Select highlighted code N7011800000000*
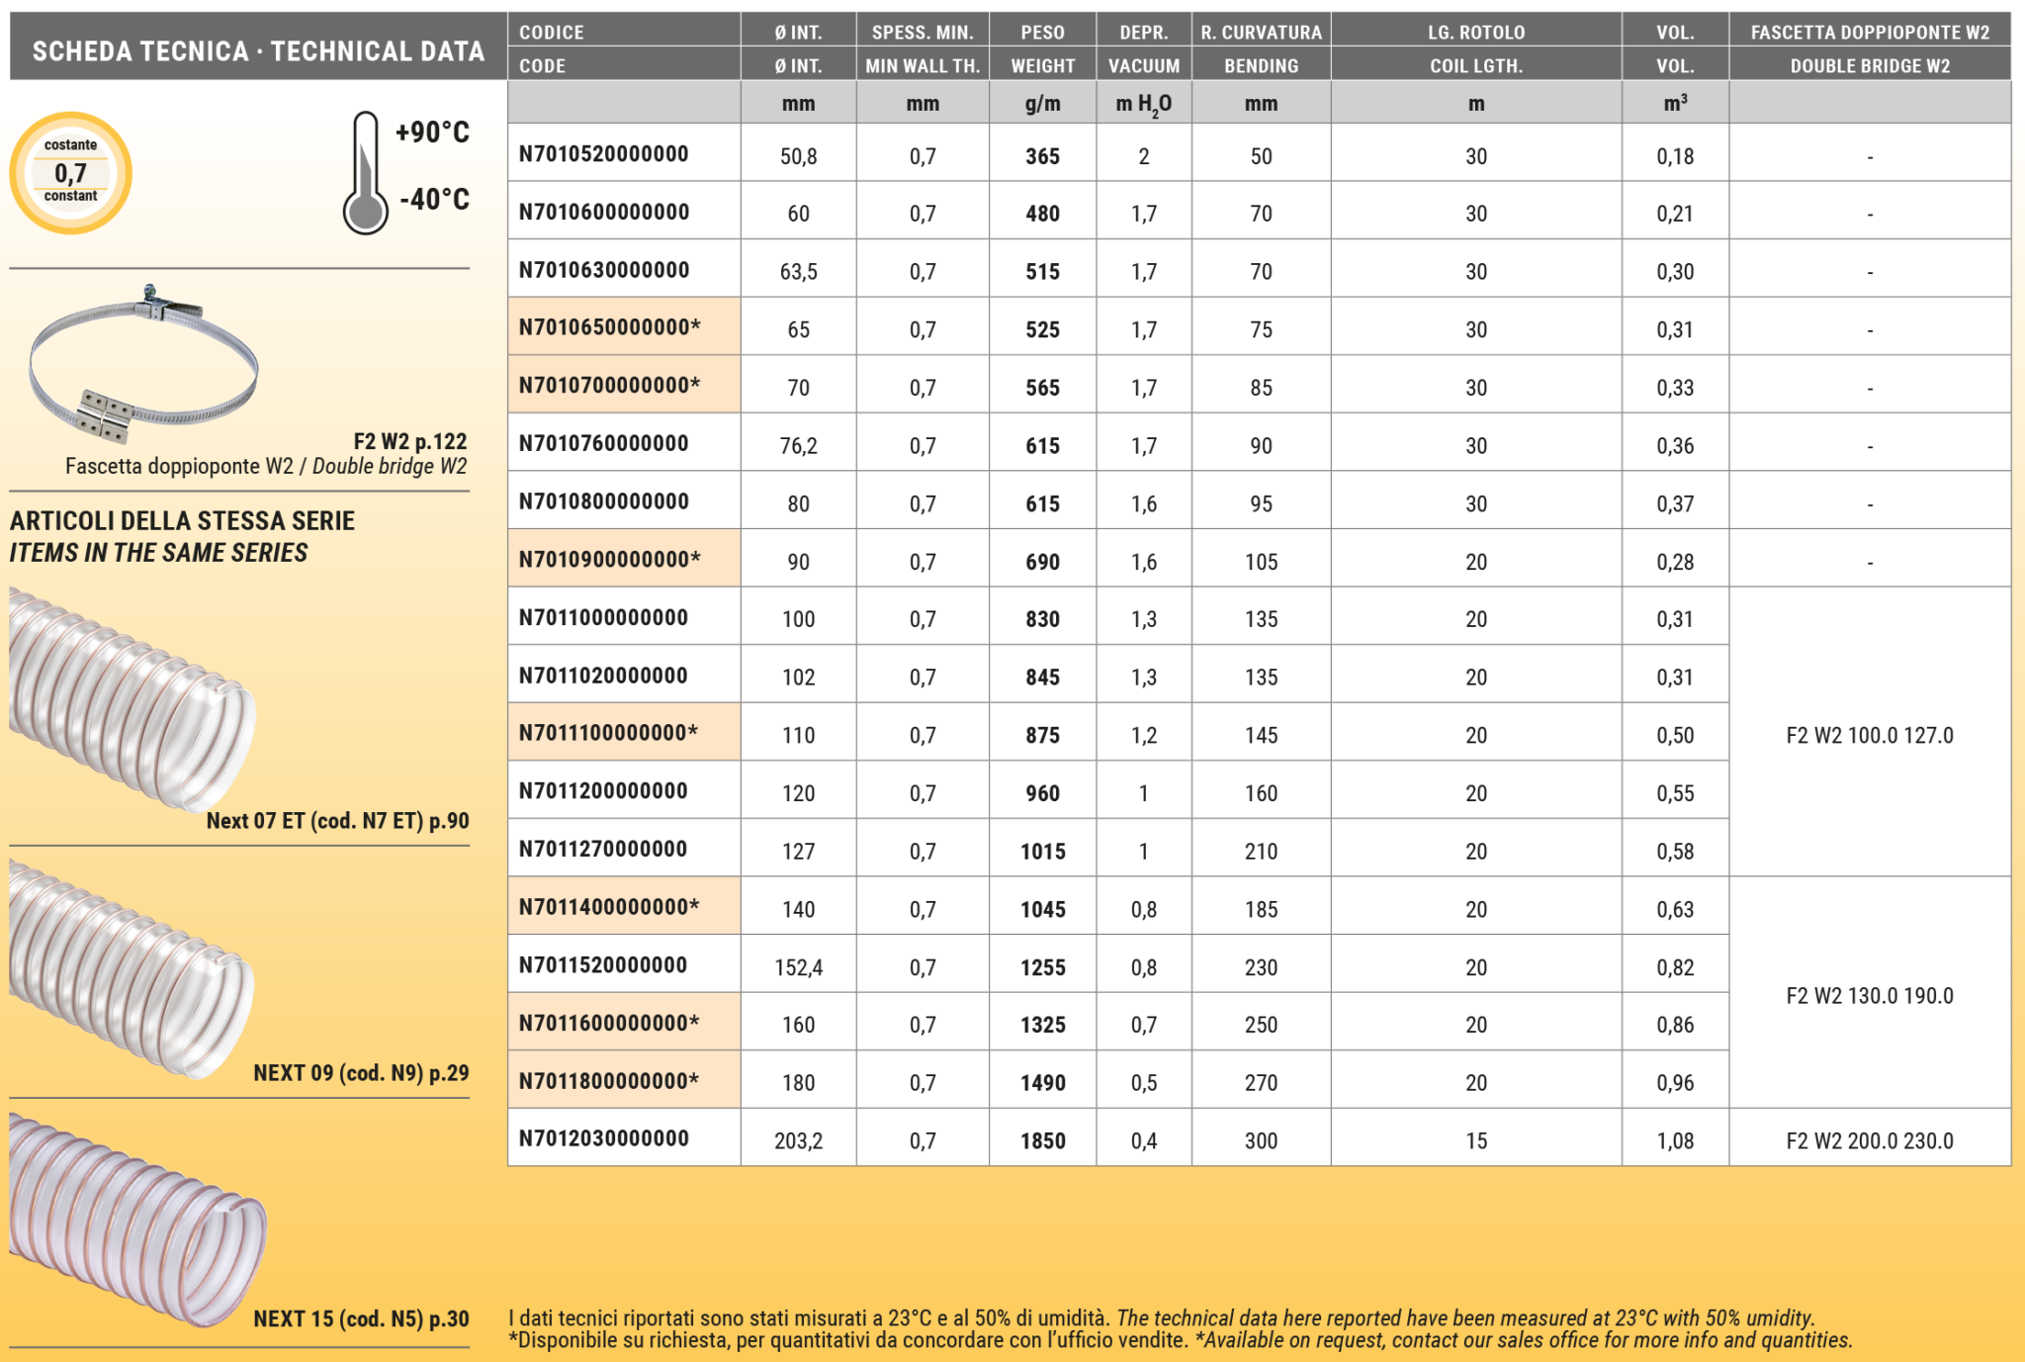 (x=609, y=1081)
